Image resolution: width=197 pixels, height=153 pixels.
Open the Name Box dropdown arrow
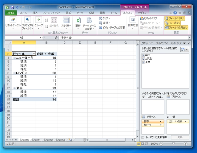pyautogui.click(x=40, y=37)
